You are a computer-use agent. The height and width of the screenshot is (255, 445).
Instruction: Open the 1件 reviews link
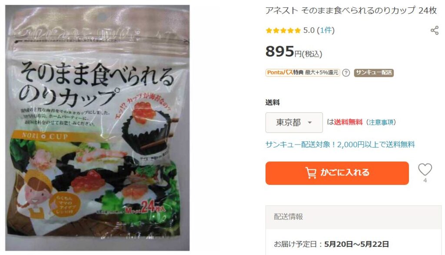point(326,30)
